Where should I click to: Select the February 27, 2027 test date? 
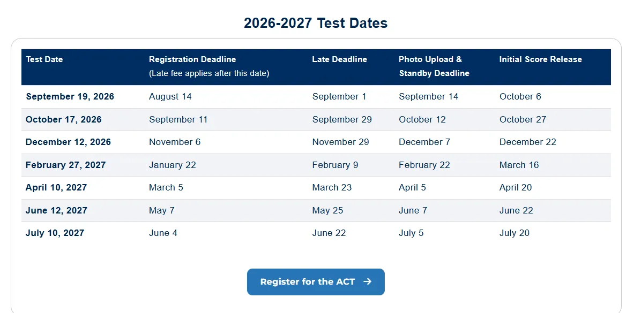[x=65, y=165]
